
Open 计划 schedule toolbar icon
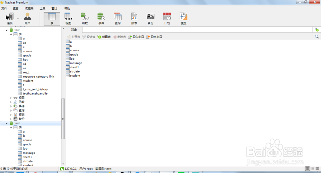tap(167, 19)
